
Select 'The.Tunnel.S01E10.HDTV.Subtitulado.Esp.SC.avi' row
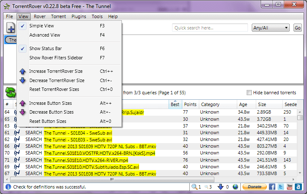[151, 167]
